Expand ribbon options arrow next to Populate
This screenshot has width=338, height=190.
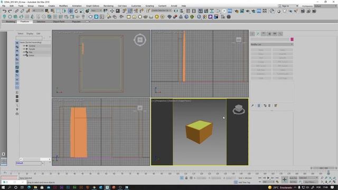[88, 22]
